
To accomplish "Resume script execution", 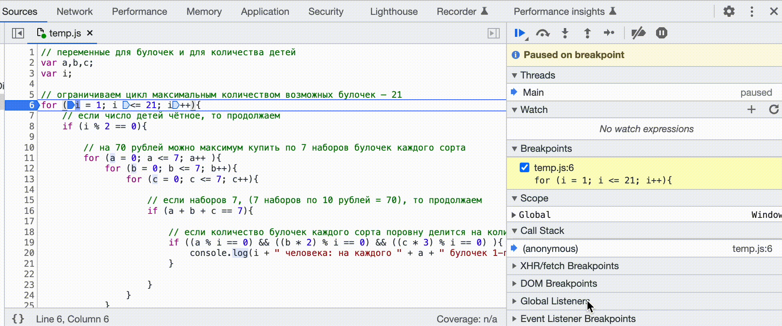I will (520, 33).
